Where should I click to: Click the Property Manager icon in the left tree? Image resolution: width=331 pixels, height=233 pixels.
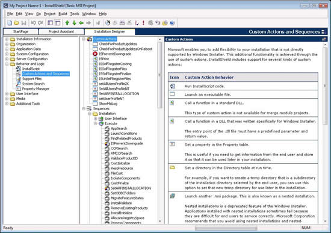pos(19,89)
